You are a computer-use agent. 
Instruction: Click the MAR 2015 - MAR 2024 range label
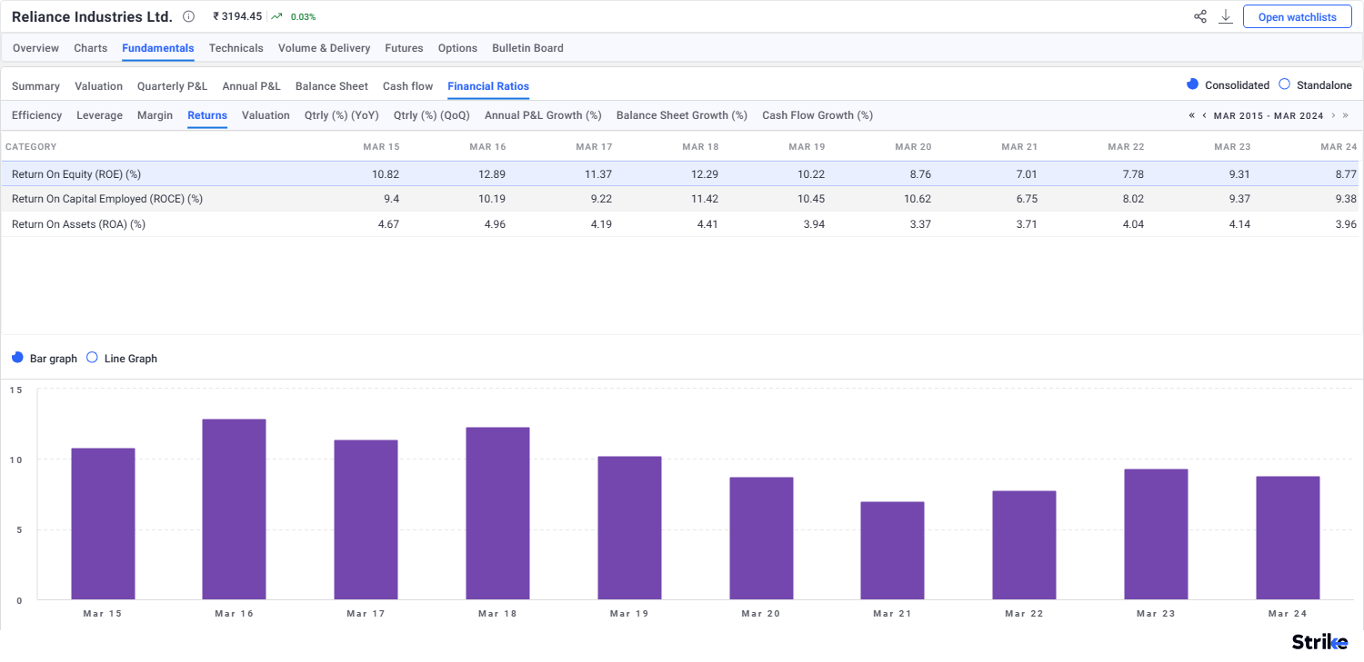coord(1269,115)
